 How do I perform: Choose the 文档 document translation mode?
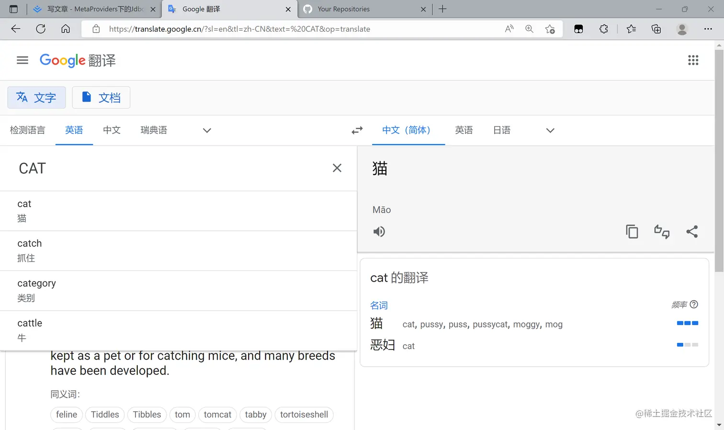(101, 98)
